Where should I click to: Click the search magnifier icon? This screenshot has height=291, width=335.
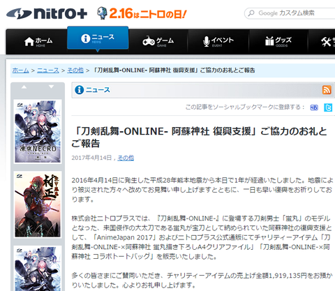251,13
